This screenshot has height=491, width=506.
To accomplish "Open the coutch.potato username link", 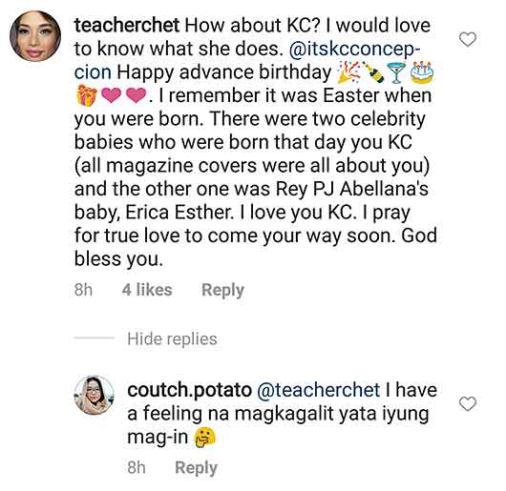I will coord(189,390).
